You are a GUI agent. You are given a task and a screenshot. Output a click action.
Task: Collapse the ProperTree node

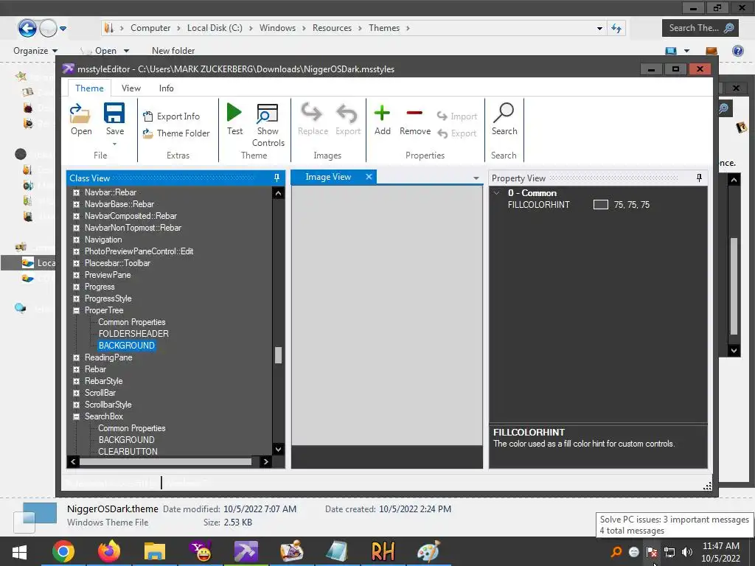[x=76, y=310]
